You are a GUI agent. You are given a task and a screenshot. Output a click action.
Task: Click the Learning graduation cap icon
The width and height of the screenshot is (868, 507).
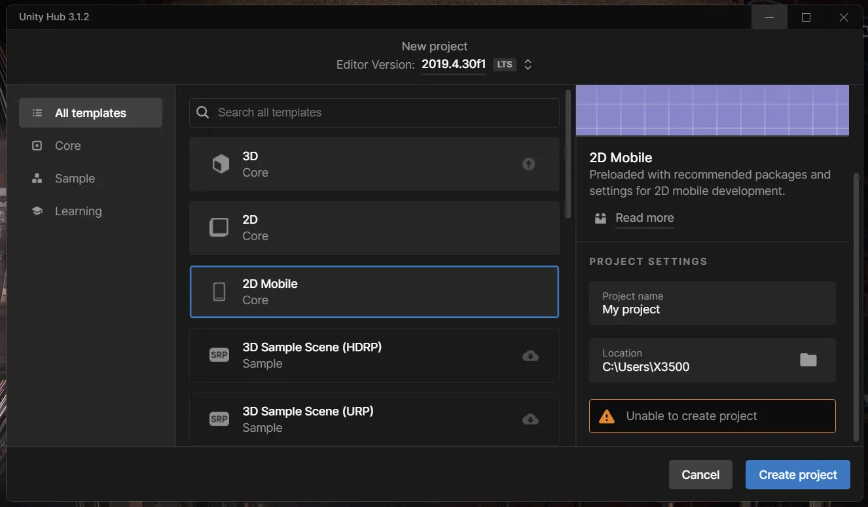point(37,211)
